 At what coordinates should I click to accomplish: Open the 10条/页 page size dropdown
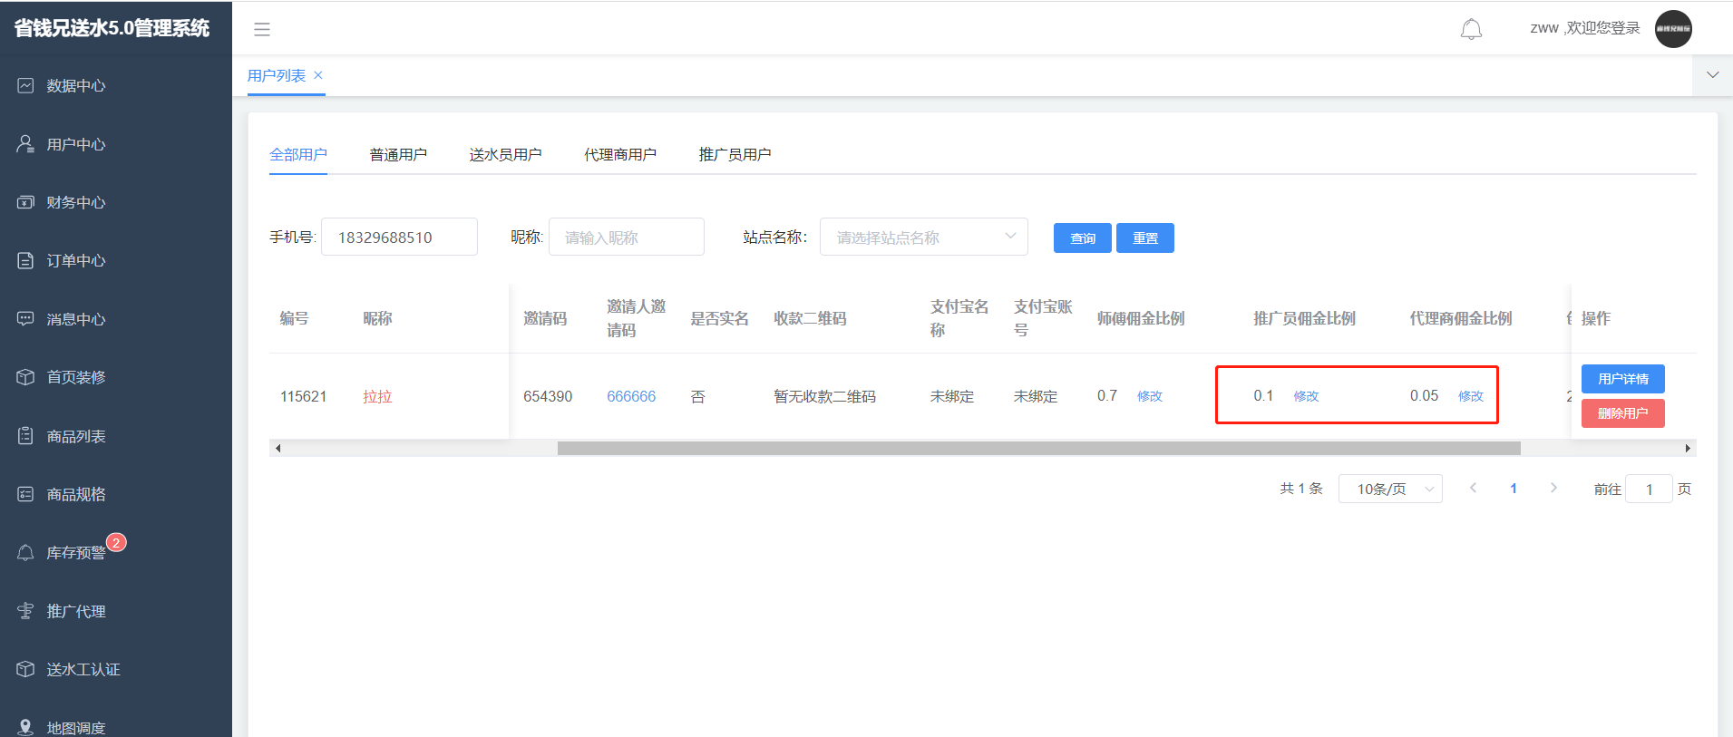[x=1389, y=490]
